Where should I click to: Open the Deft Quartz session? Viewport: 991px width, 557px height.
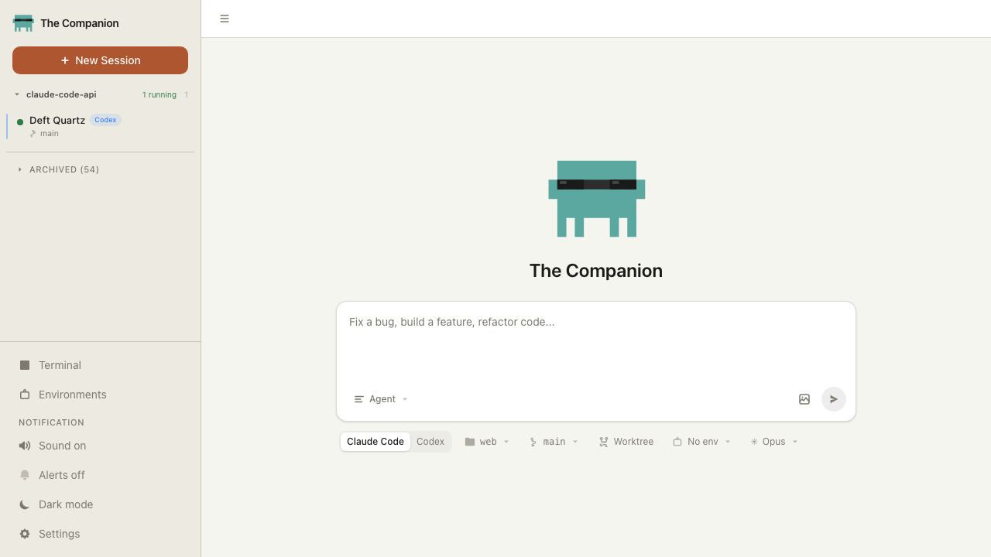pos(57,121)
